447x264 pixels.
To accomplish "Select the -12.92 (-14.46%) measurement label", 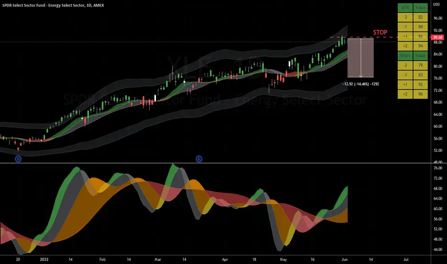I will 361,84.
